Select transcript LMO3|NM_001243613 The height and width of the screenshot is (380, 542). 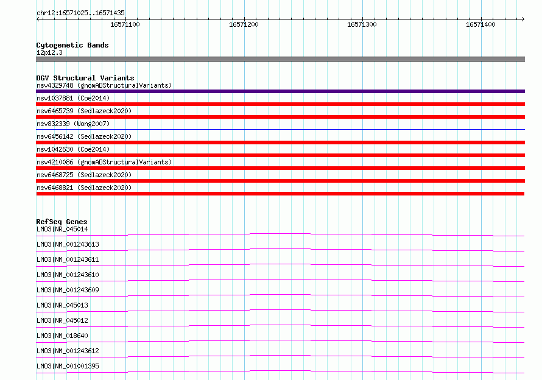[x=68, y=244]
